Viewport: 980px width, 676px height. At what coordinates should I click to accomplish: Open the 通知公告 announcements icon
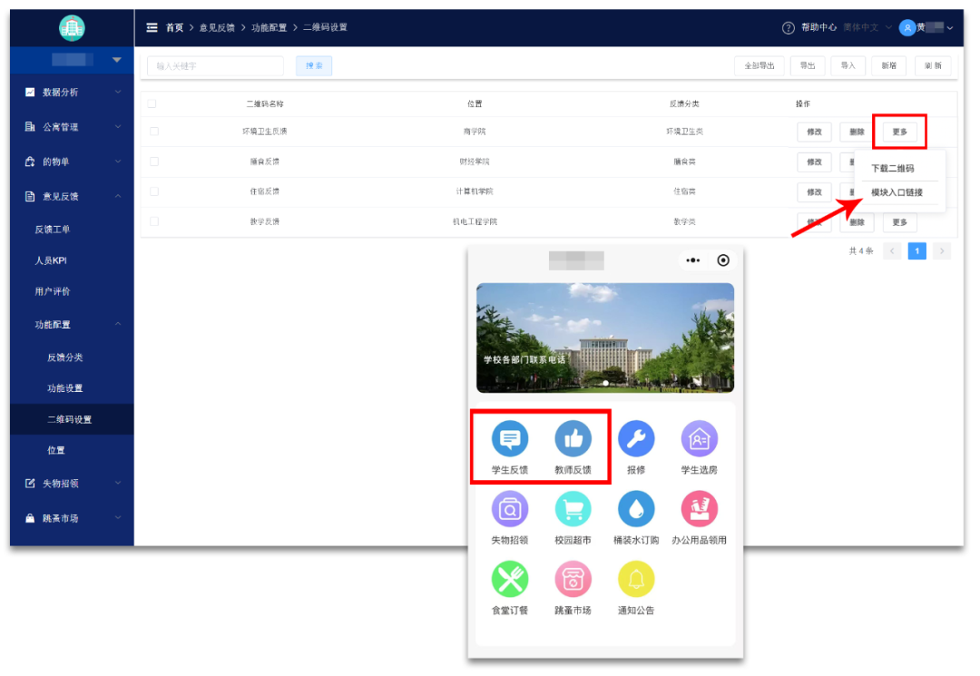point(636,579)
